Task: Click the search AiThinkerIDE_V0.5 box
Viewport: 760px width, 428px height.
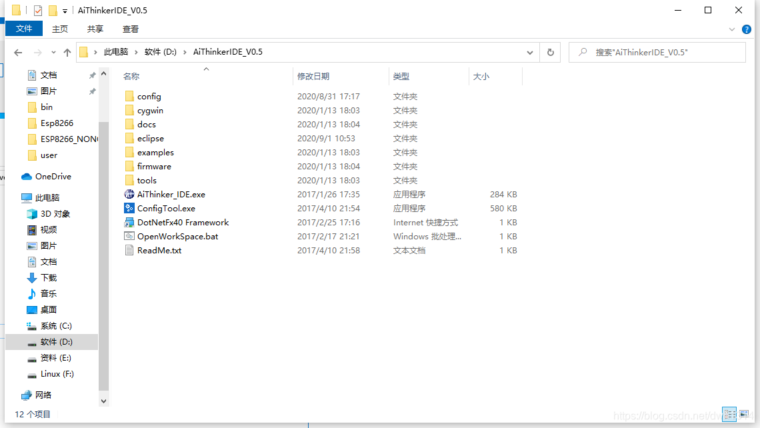Action: (x=657, y=53)
